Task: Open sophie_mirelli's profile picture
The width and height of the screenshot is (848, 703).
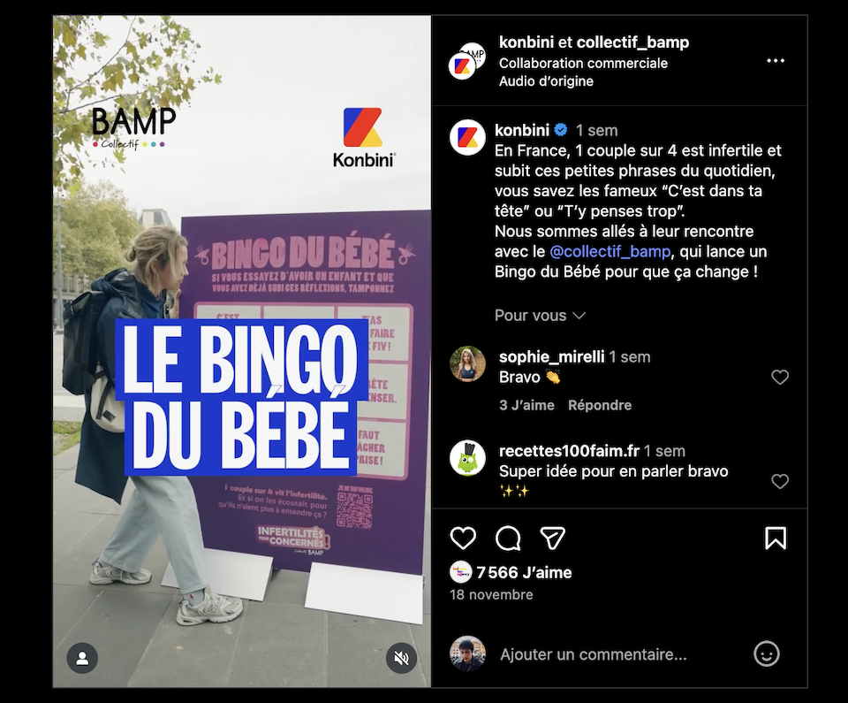Action: tap(468, 364)
